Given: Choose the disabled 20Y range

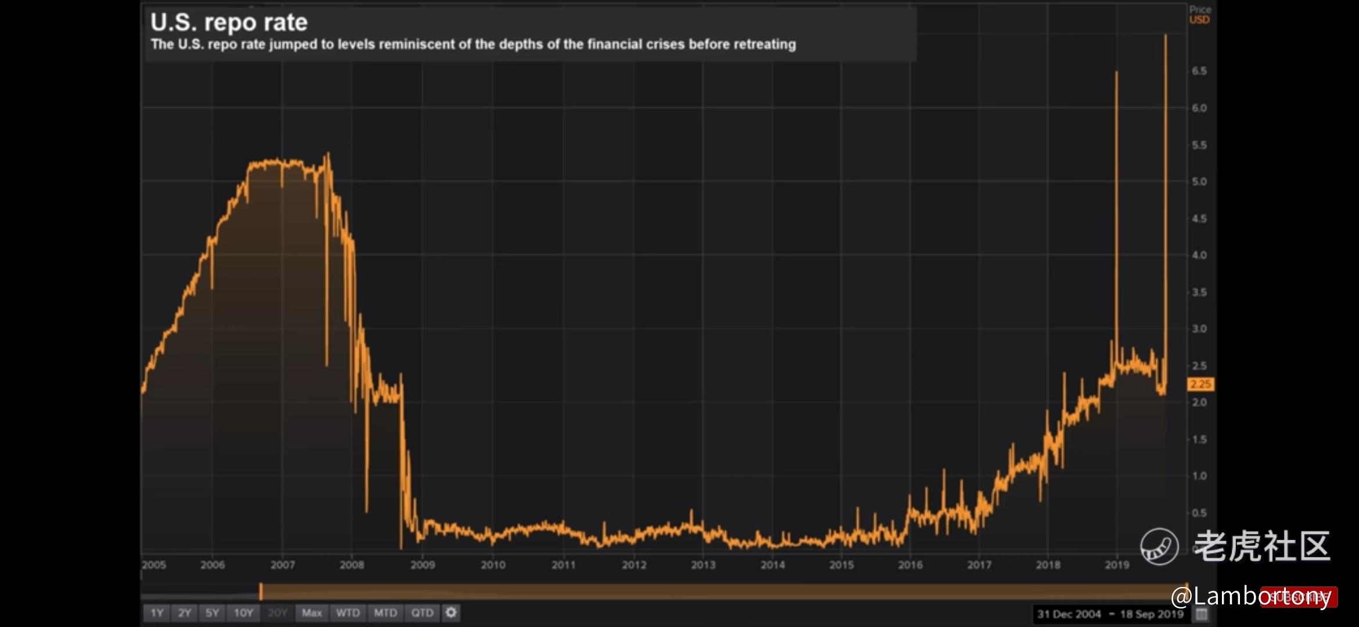Looking at the screenshot, I should click(x=278, y=612).
